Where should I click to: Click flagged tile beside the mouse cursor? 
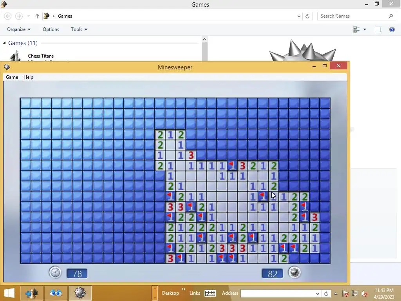[263, 196]
